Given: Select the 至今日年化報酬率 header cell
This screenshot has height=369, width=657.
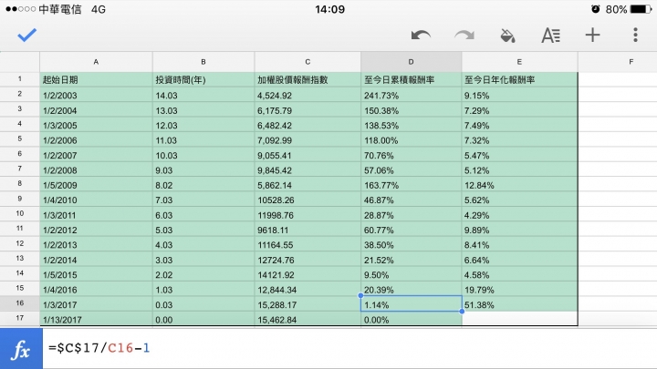Looking at the screenshot, I should [x=519, y=79].
